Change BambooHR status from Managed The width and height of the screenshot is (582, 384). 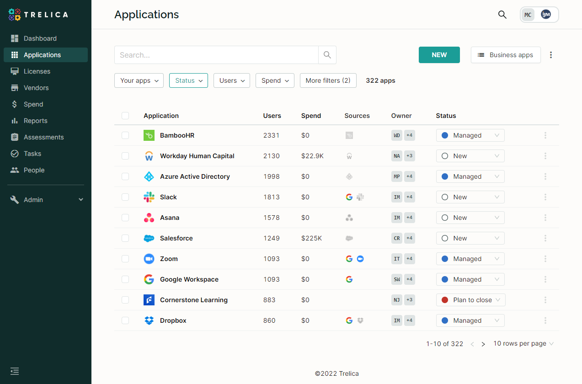click(470, 135)
